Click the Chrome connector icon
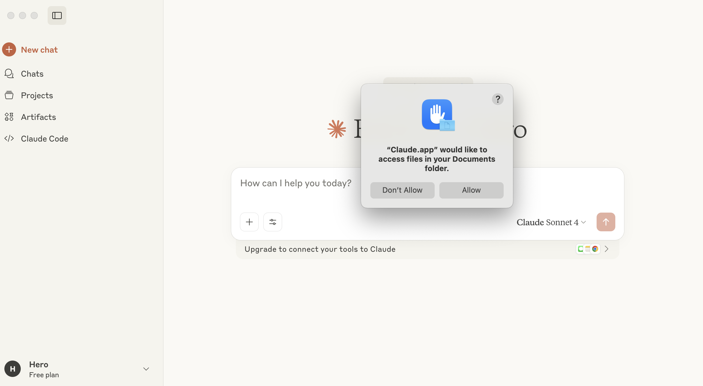 (595, 249)
